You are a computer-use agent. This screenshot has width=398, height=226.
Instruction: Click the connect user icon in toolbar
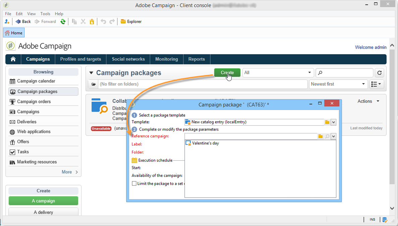(7, 21)
